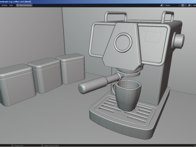Click the new scene icon
This screenshot has width=196, height=147.
(183, 5)
